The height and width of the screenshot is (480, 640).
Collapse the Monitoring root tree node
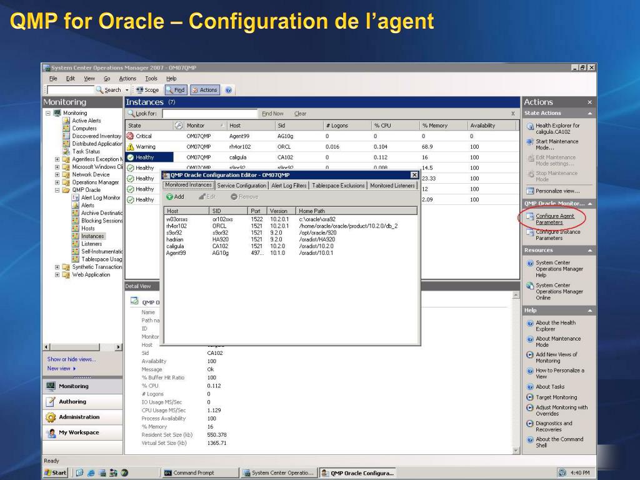(47, 113)
